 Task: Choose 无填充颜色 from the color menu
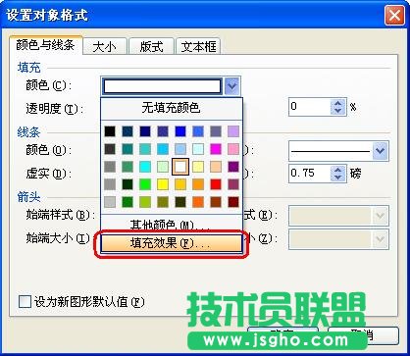coord(171,108)
